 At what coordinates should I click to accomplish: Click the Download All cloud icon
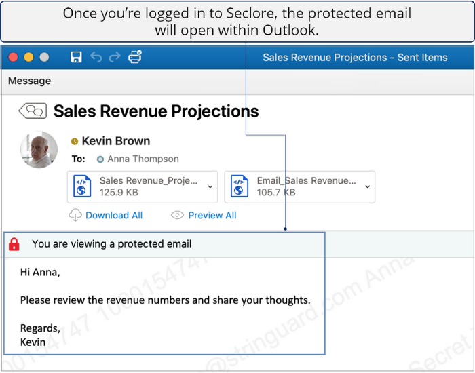(75, 215)
